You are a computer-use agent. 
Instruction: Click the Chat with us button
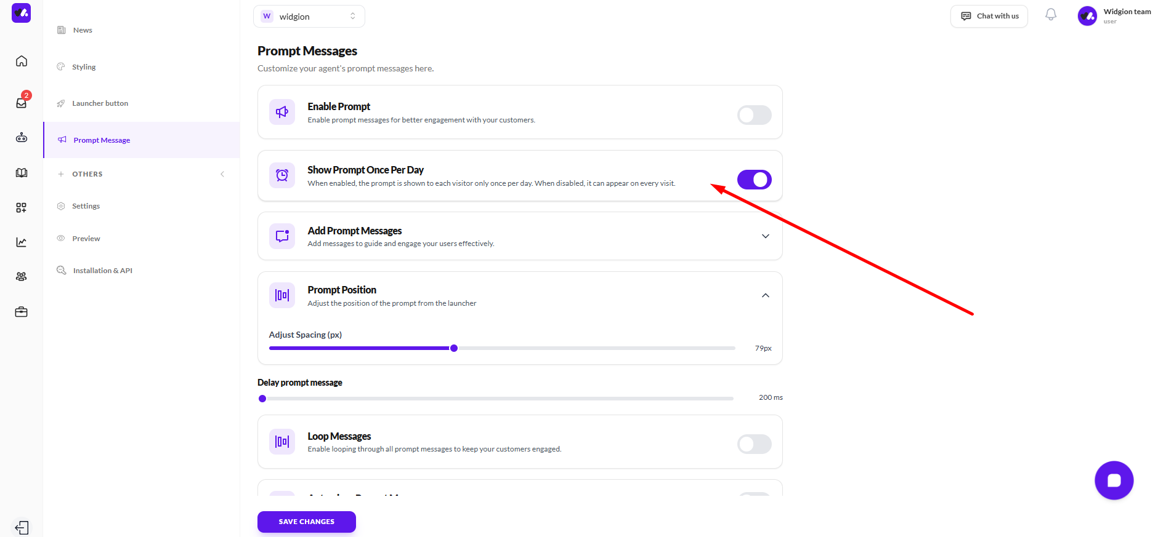point(989,16)
